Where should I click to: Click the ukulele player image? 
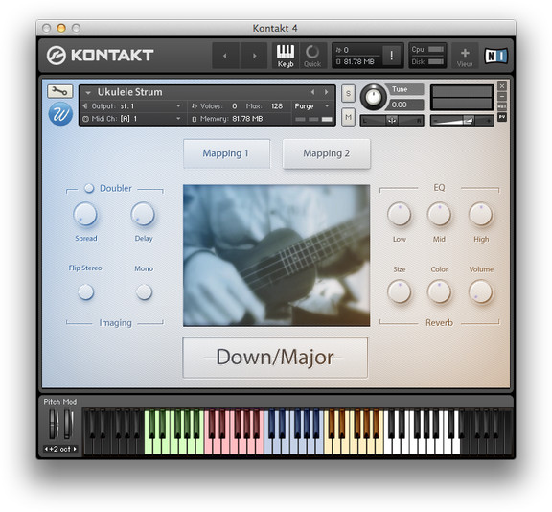coord(276,256)
